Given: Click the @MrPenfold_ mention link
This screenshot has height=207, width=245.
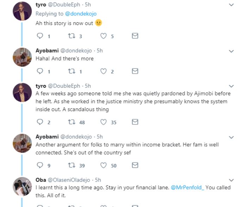Looking at the screenshot, I should tap(187, 188).
